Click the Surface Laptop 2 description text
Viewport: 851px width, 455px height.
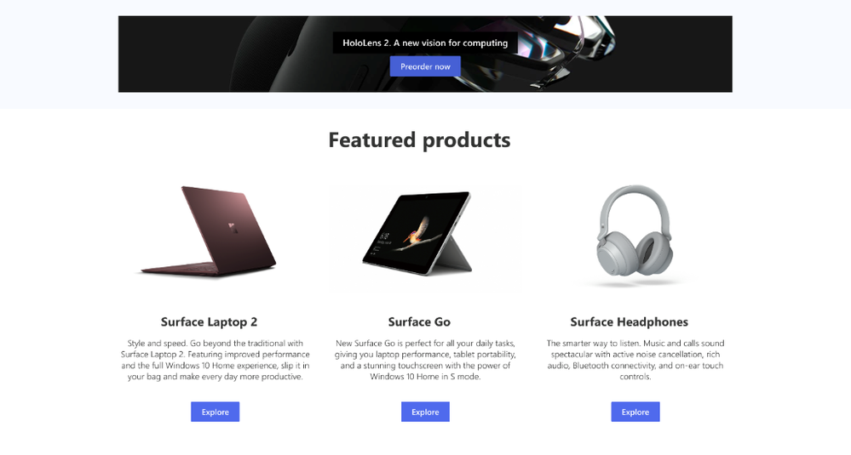point(215,360)
